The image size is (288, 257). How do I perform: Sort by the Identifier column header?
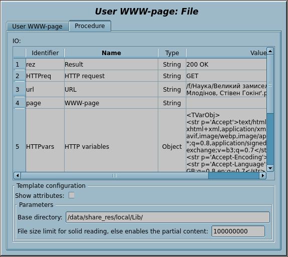(45, 53)
